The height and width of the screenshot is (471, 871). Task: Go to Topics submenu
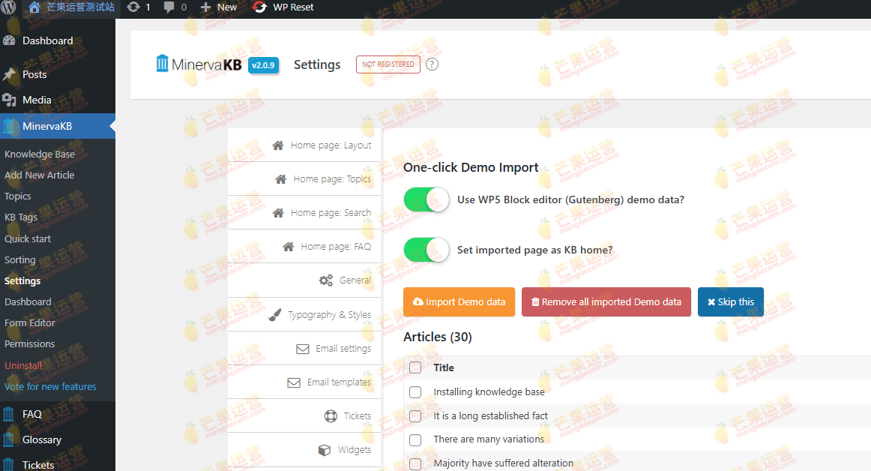18,196
